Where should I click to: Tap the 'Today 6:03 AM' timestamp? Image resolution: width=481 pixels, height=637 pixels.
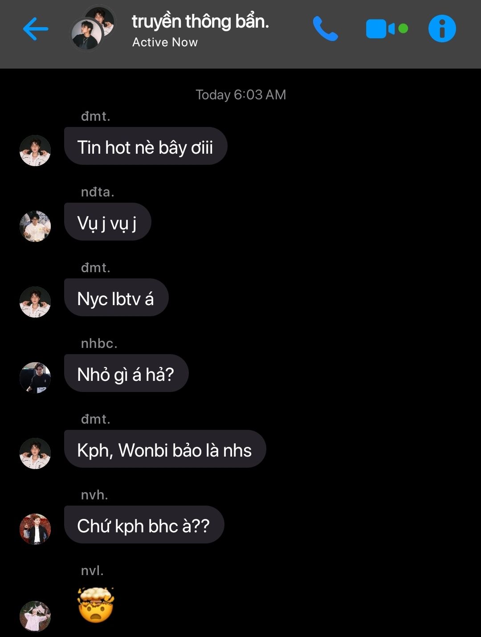click(x=240, y=95)
